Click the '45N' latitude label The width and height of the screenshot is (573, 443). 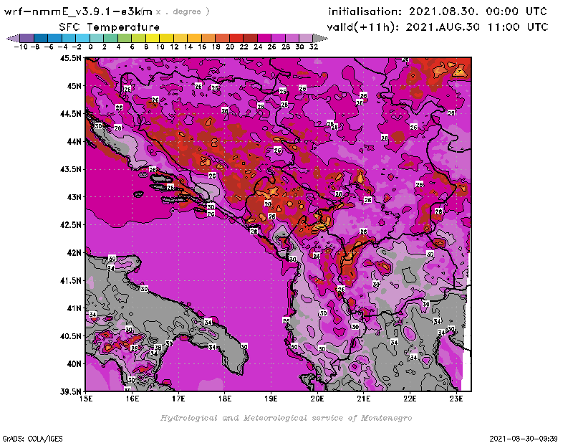[74, 86]
